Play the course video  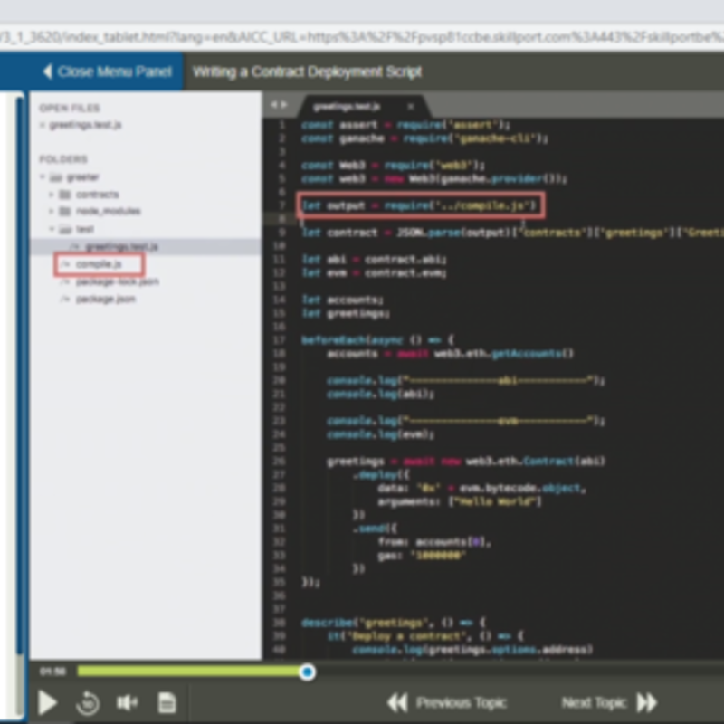click(x=48, y=702)
